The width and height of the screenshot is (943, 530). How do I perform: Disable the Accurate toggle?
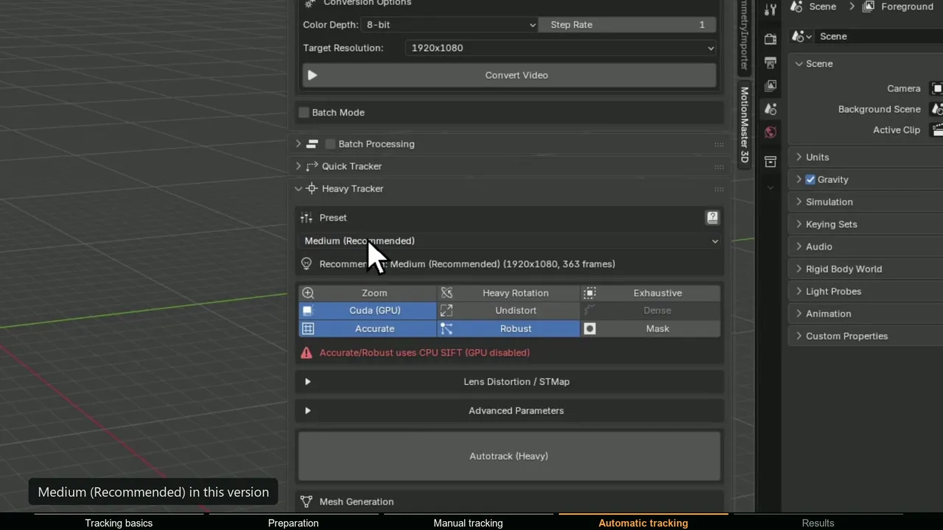point(368,329)
